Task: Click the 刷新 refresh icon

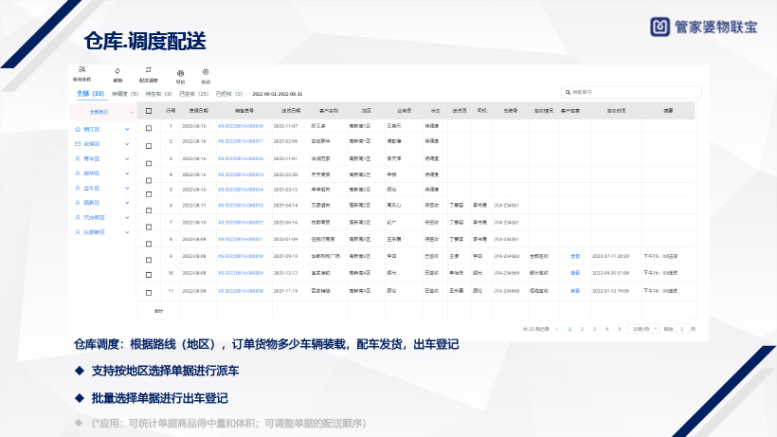Action: pyautogui.click(x=117, y=71)
